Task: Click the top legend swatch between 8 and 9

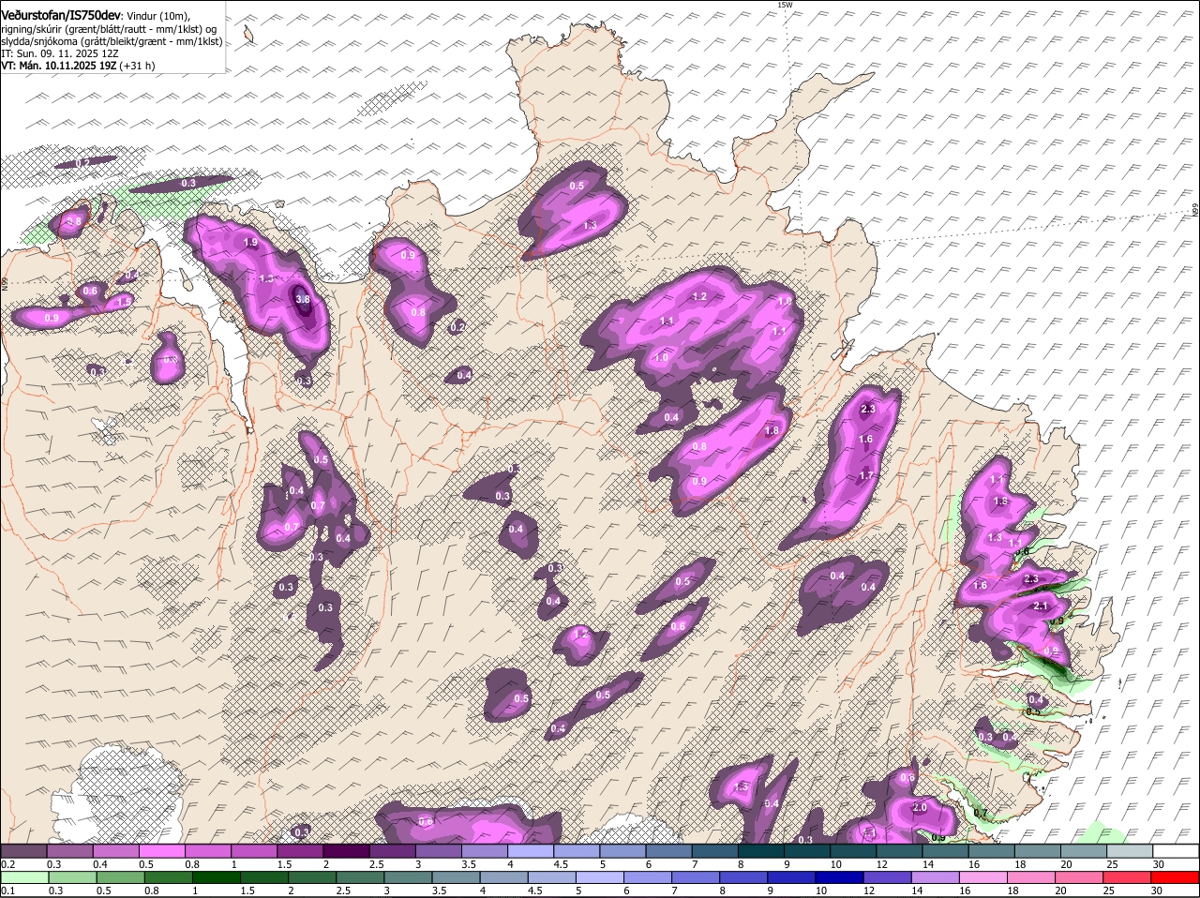Action: 762,850
